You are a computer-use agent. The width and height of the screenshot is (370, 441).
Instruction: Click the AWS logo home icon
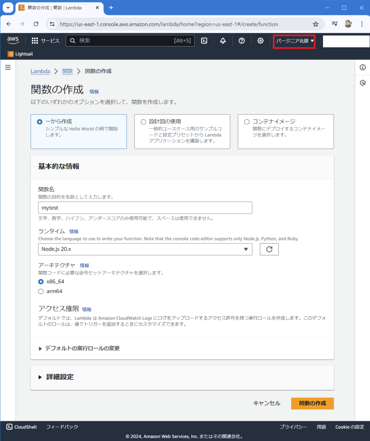coord(13,40)
